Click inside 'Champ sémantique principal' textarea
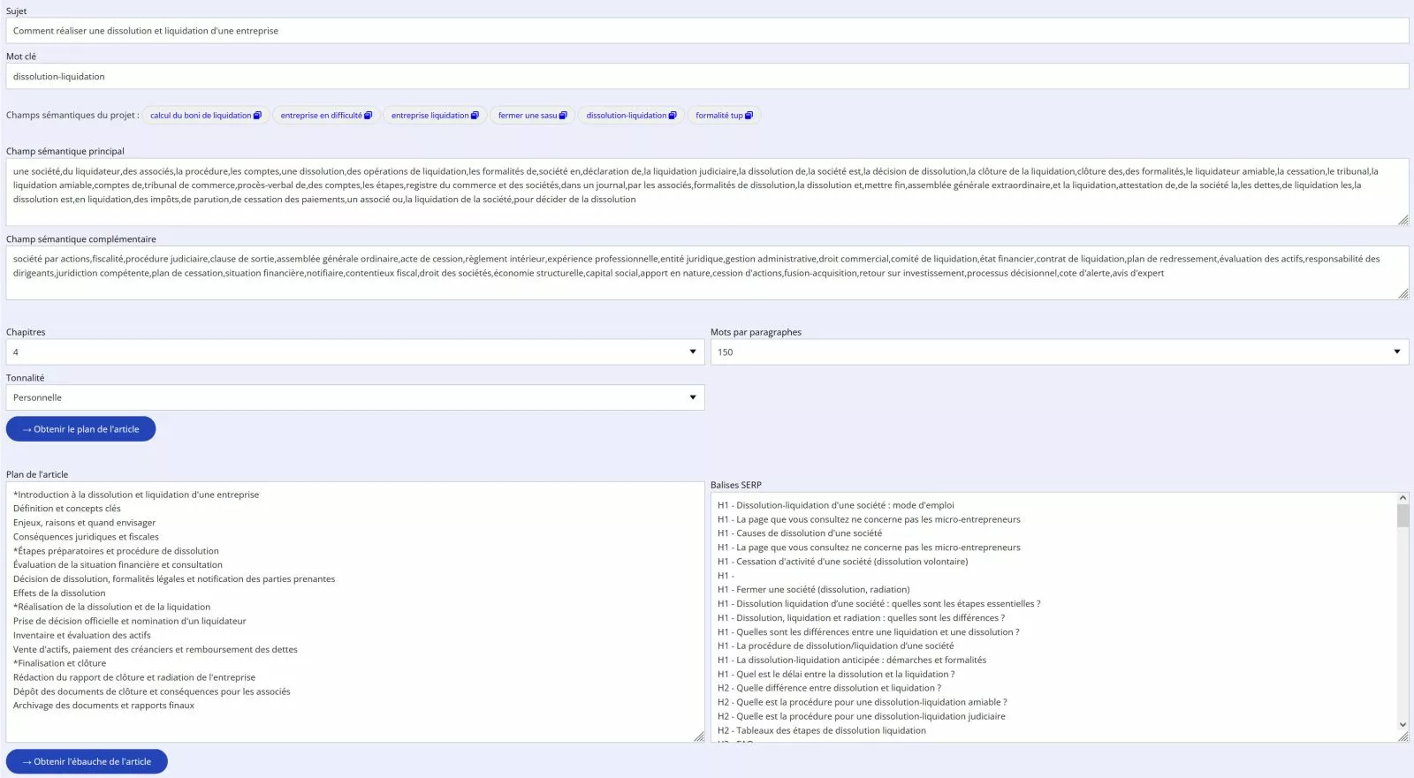1414x778 pixels. [x=707, y=193]
